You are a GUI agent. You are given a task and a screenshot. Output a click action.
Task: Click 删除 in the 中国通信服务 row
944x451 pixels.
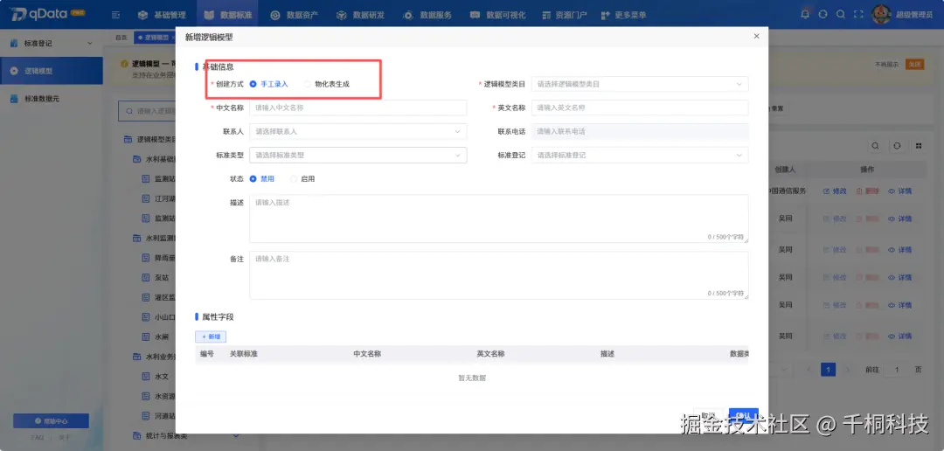pos(868,191)
